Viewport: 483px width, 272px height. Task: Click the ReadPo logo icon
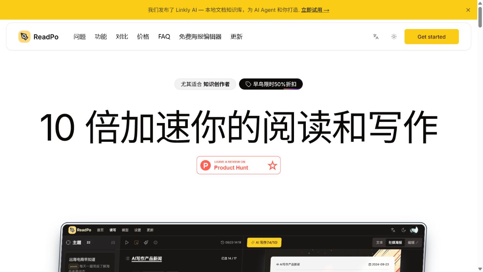click(x=24, y=37)
